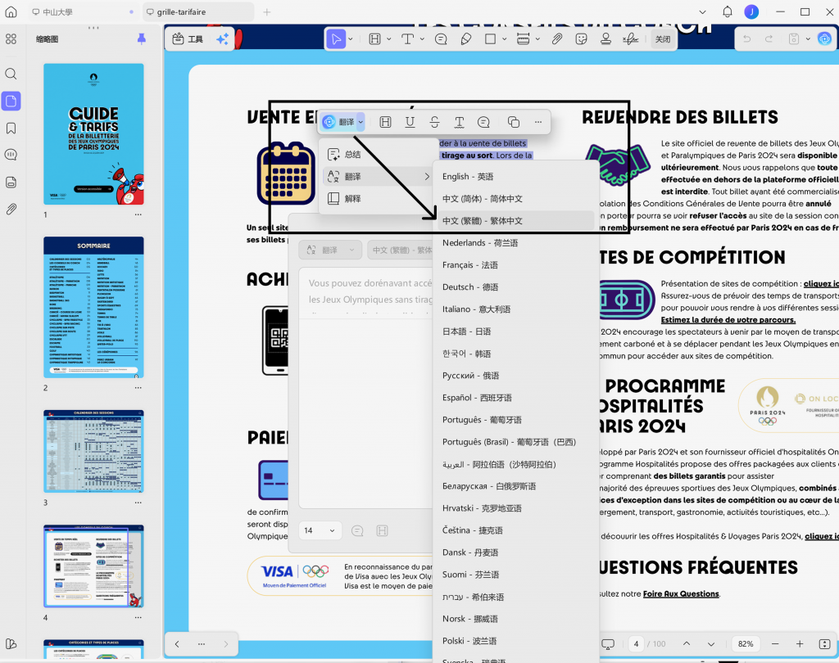The image size is (839, 663).
Task: Pick the text T tool in the top toolbar
Action: click(408, 39)
